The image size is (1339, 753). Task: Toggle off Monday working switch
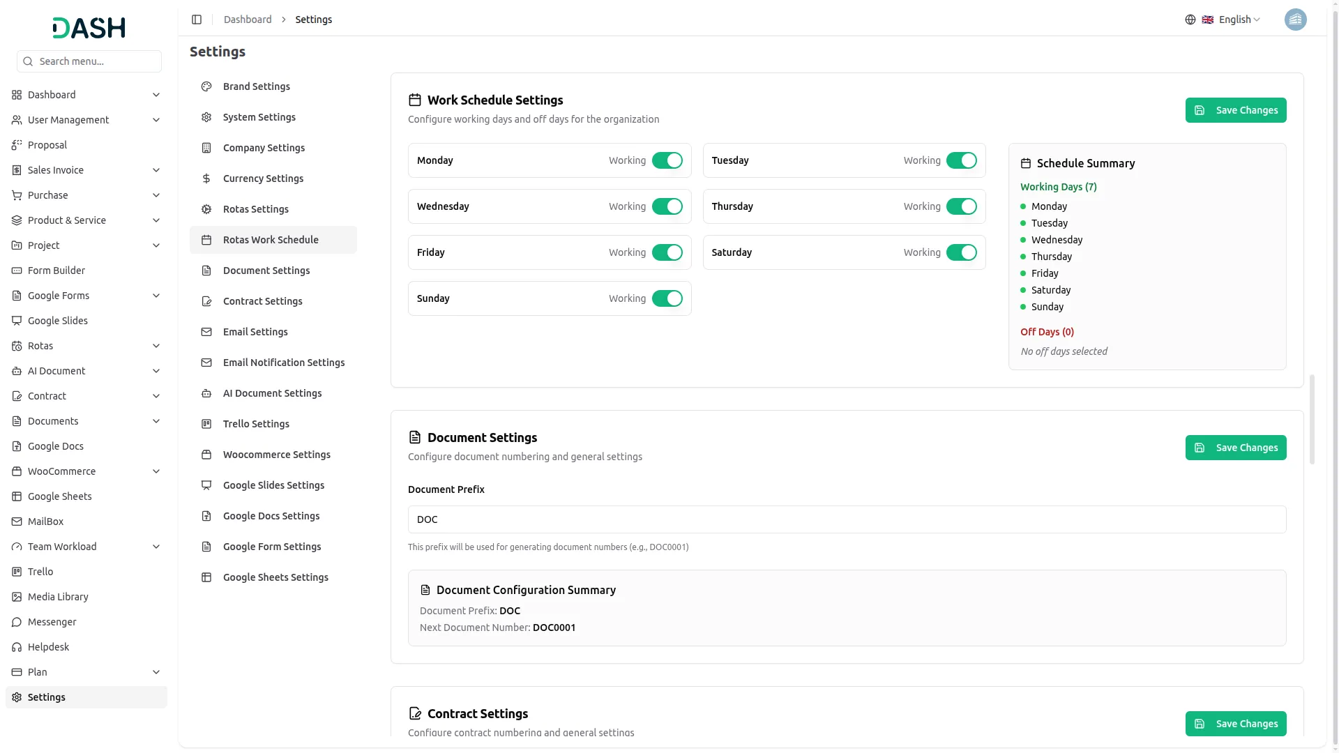coord(667,160)
